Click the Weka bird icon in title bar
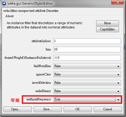The image size is (126, 117). (x=4, y=4)
